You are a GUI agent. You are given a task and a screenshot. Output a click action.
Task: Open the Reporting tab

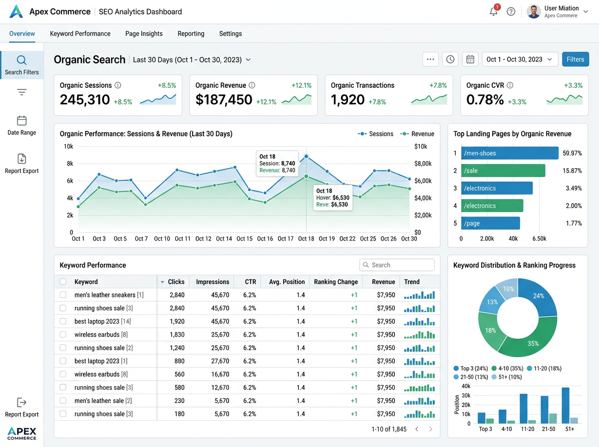(x=191, y=33)
